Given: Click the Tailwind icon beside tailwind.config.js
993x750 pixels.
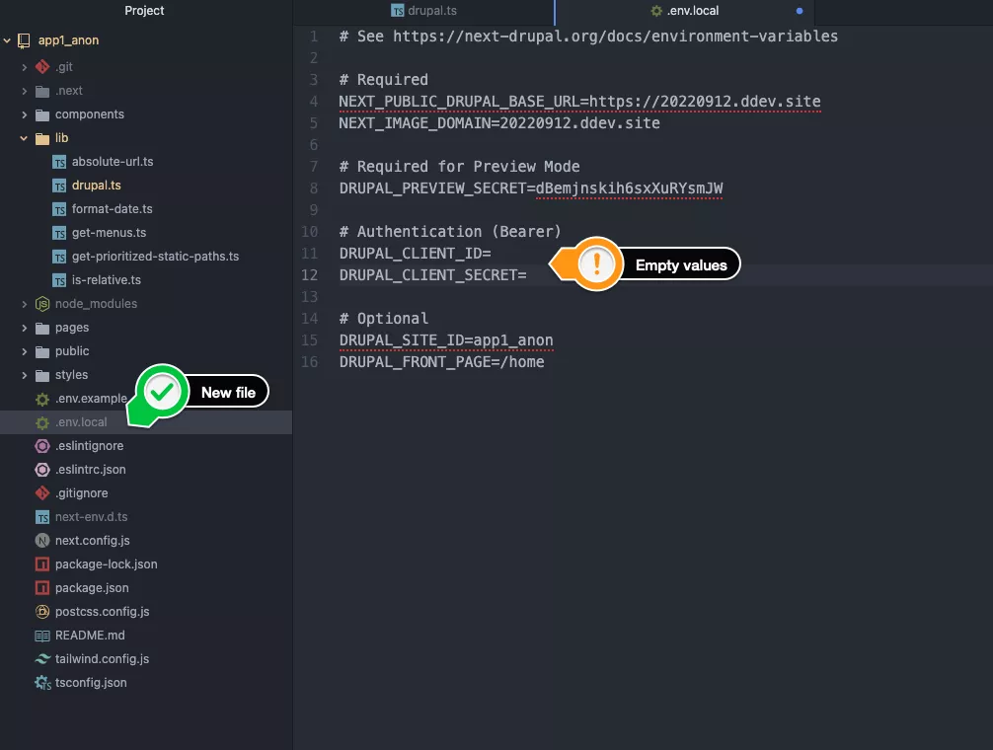Looking at the screenshot, I should pyautogui.click(x=42, y=659).
